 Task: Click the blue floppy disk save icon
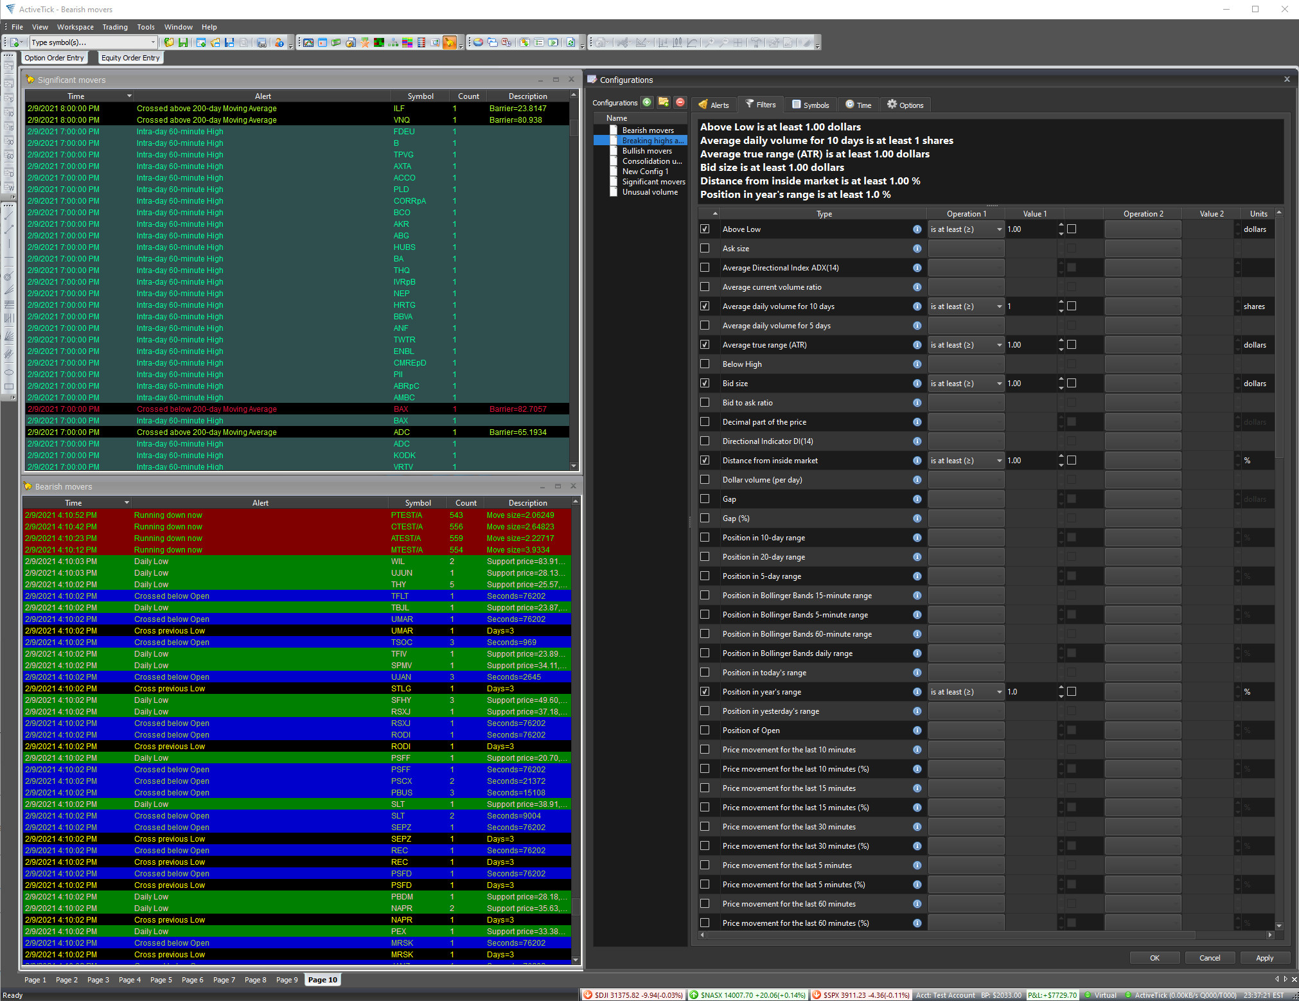click(229, 42)
